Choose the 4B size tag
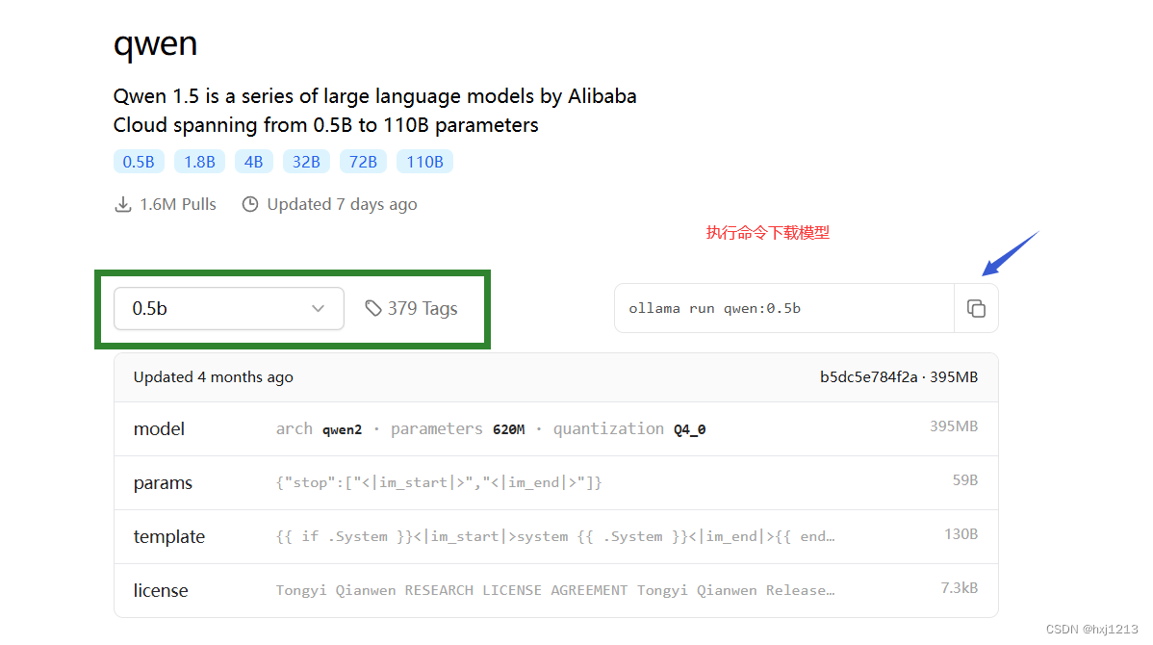This screenshot has width=1153, height=645. 253,162
